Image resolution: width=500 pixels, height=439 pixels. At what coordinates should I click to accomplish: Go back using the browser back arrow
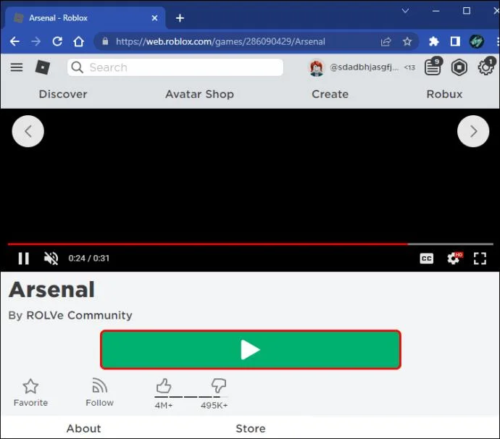[14, 41]
